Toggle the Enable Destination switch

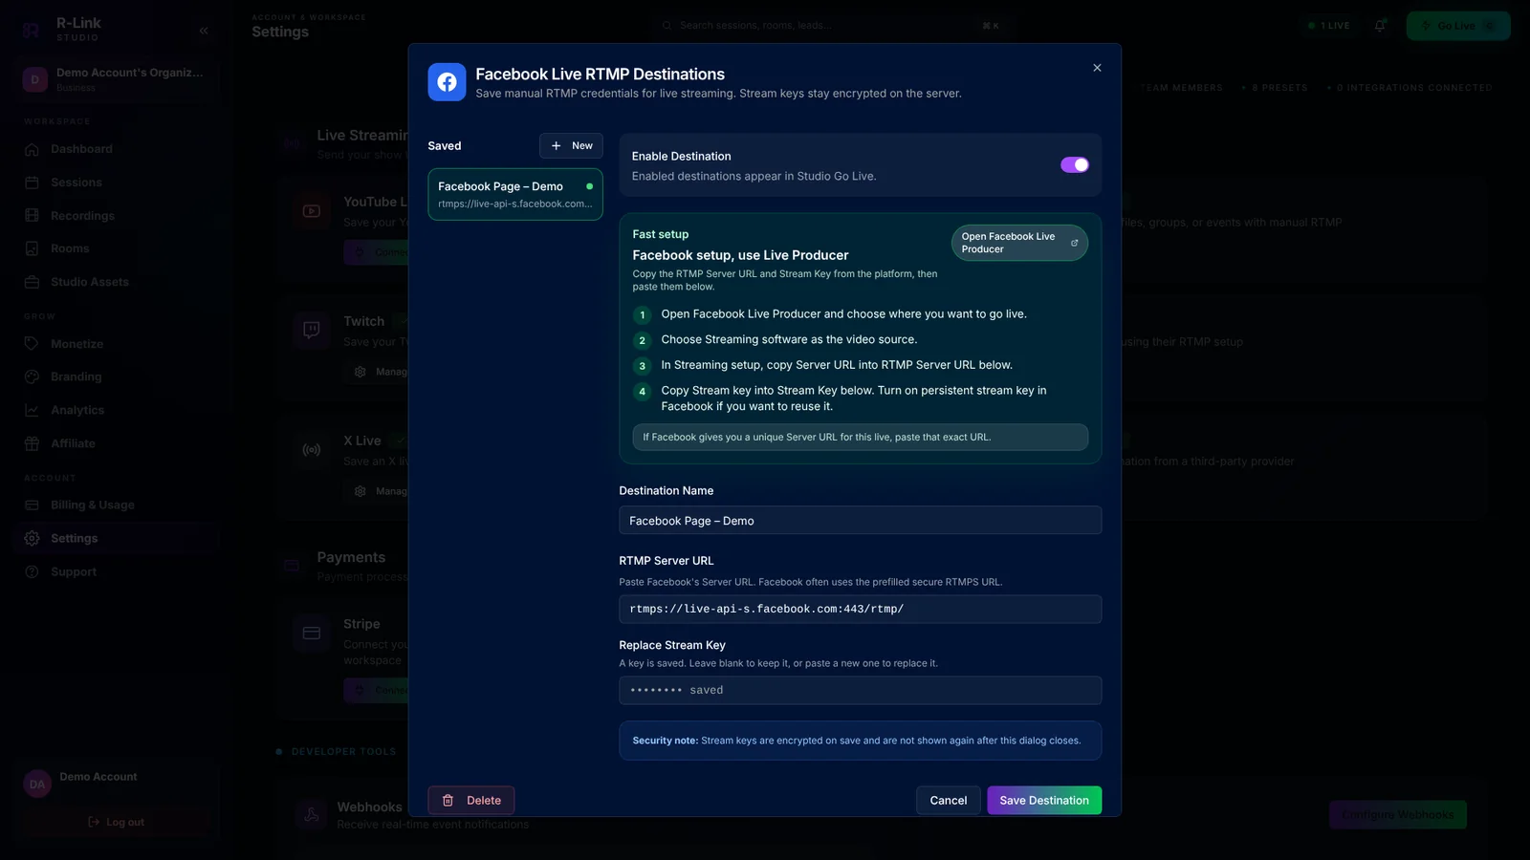(x=1075, y=164)
